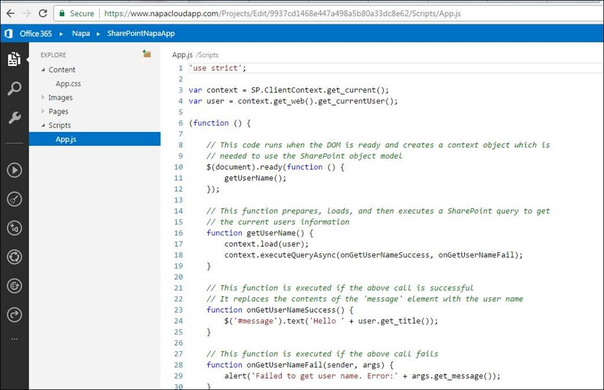
Task: Click the circular three-dot sidebar icon
Action: pos(14,257)
